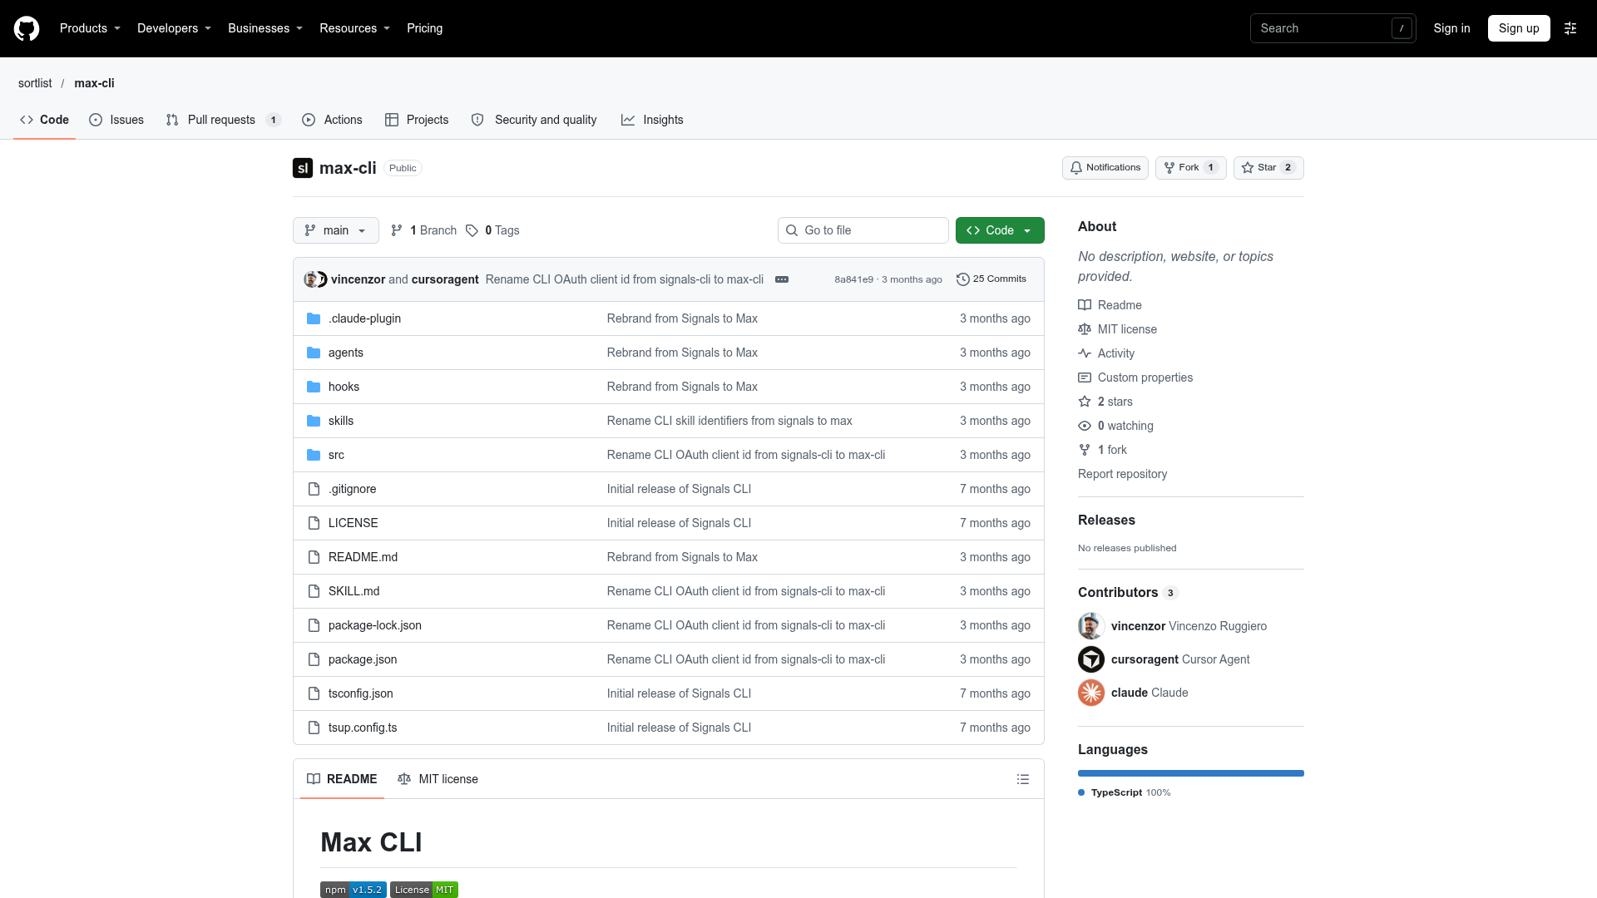This screenshot has height=898, width=1597.
Task: Open the Notifications button
Action: point(1105,168)
